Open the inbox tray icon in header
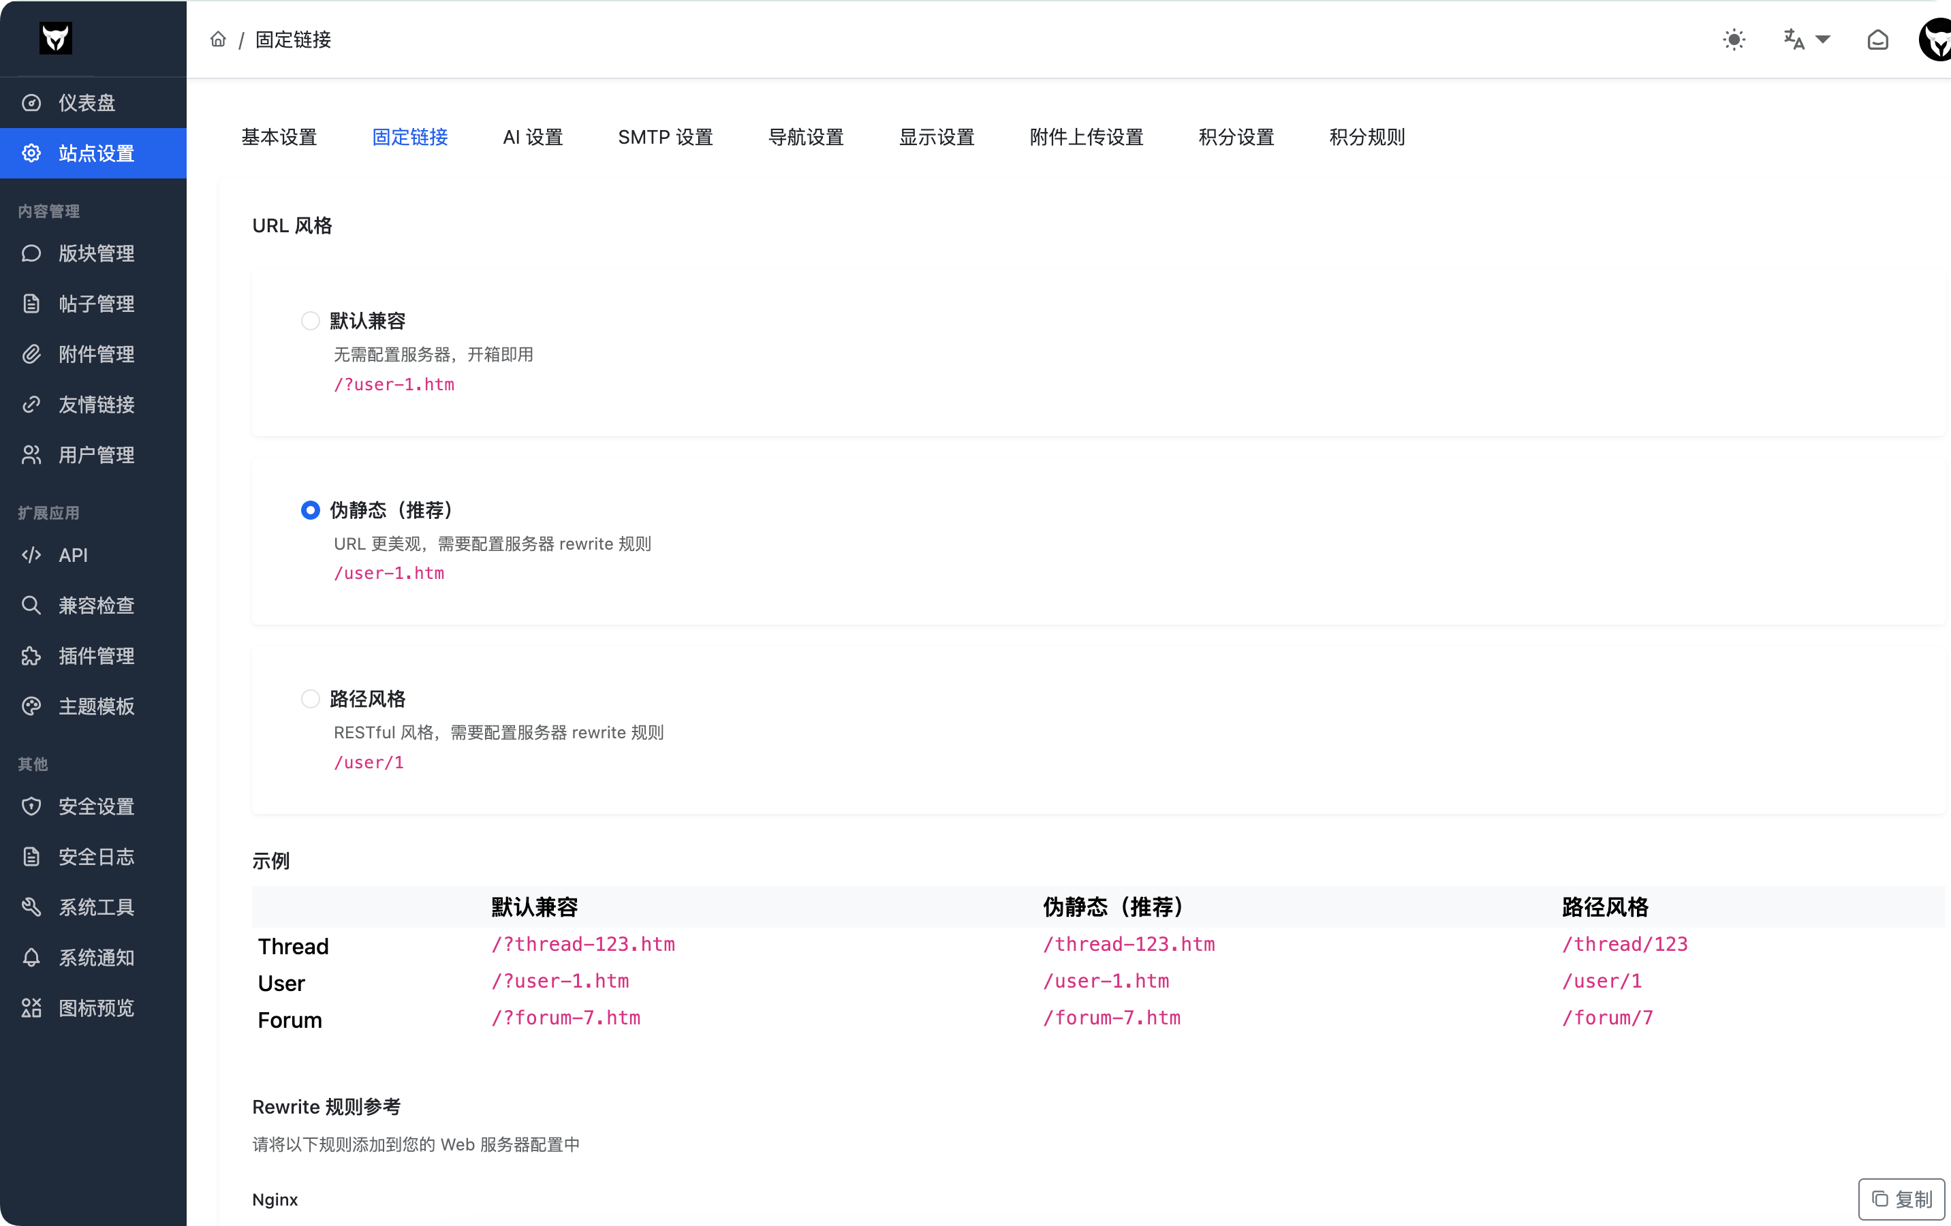 (1877, 40)
